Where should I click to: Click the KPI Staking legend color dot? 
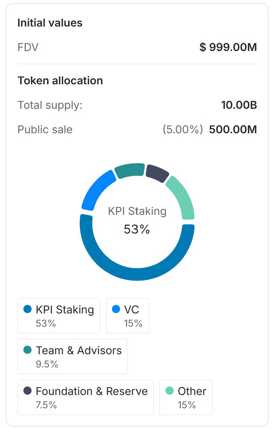[27, 309]
